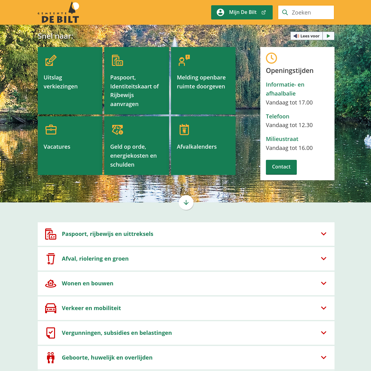Viewport: 371px width, 371px height.
Task: Click chevron on Afval, riolering en groen row
Action: click(x=324, y=259)
